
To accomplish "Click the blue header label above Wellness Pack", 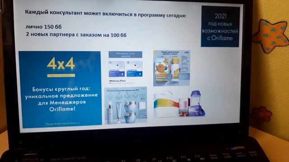I will click(x=126, y=54).
